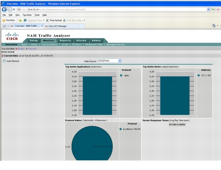Screen dimensions: 221x170
Task: Select the VLAN submenu item
Action: (65, 45)
